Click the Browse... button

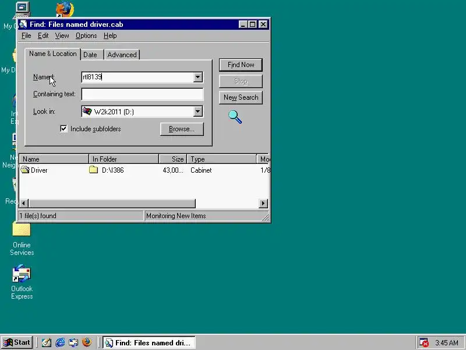pyautogui.click(x=182, y=129)
